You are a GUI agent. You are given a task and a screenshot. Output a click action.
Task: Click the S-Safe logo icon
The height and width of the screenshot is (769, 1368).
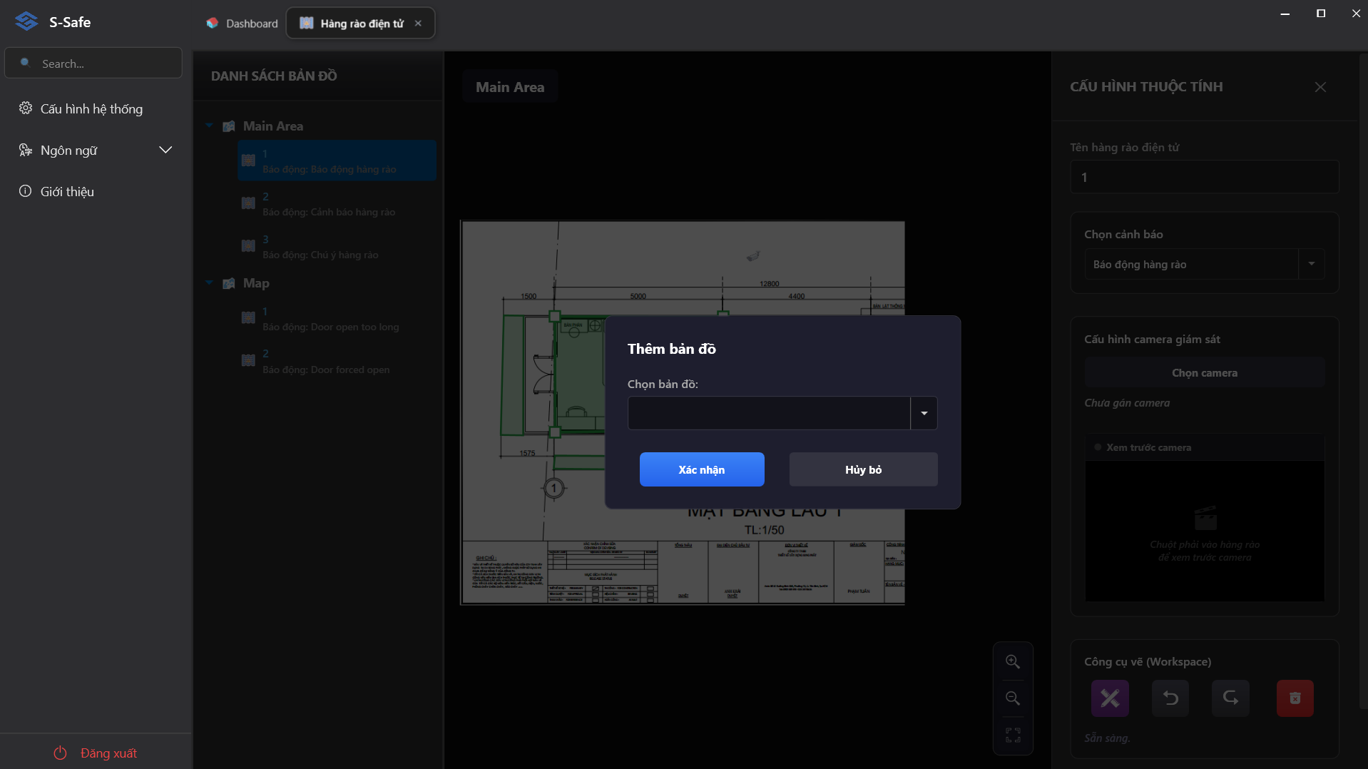click(26, 21)
